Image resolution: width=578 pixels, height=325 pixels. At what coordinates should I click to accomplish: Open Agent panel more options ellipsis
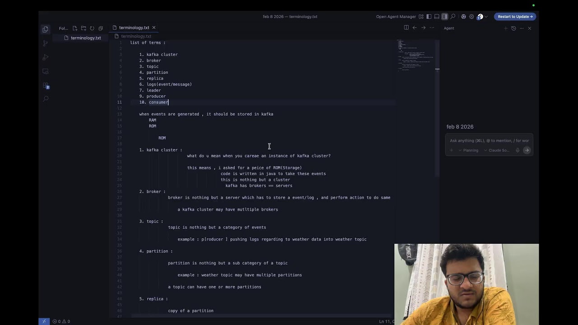coord(522,28)
